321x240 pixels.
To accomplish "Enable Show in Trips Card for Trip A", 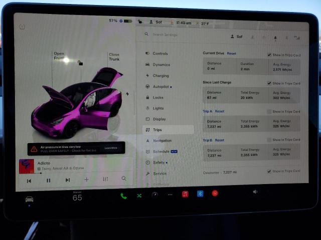I will (270, 111).
